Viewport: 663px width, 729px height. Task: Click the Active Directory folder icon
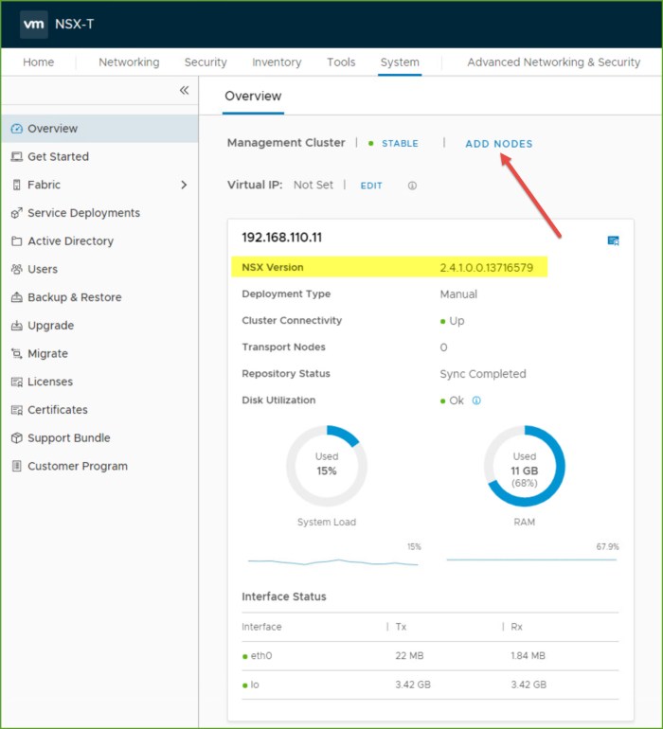(x=16, y=241)
